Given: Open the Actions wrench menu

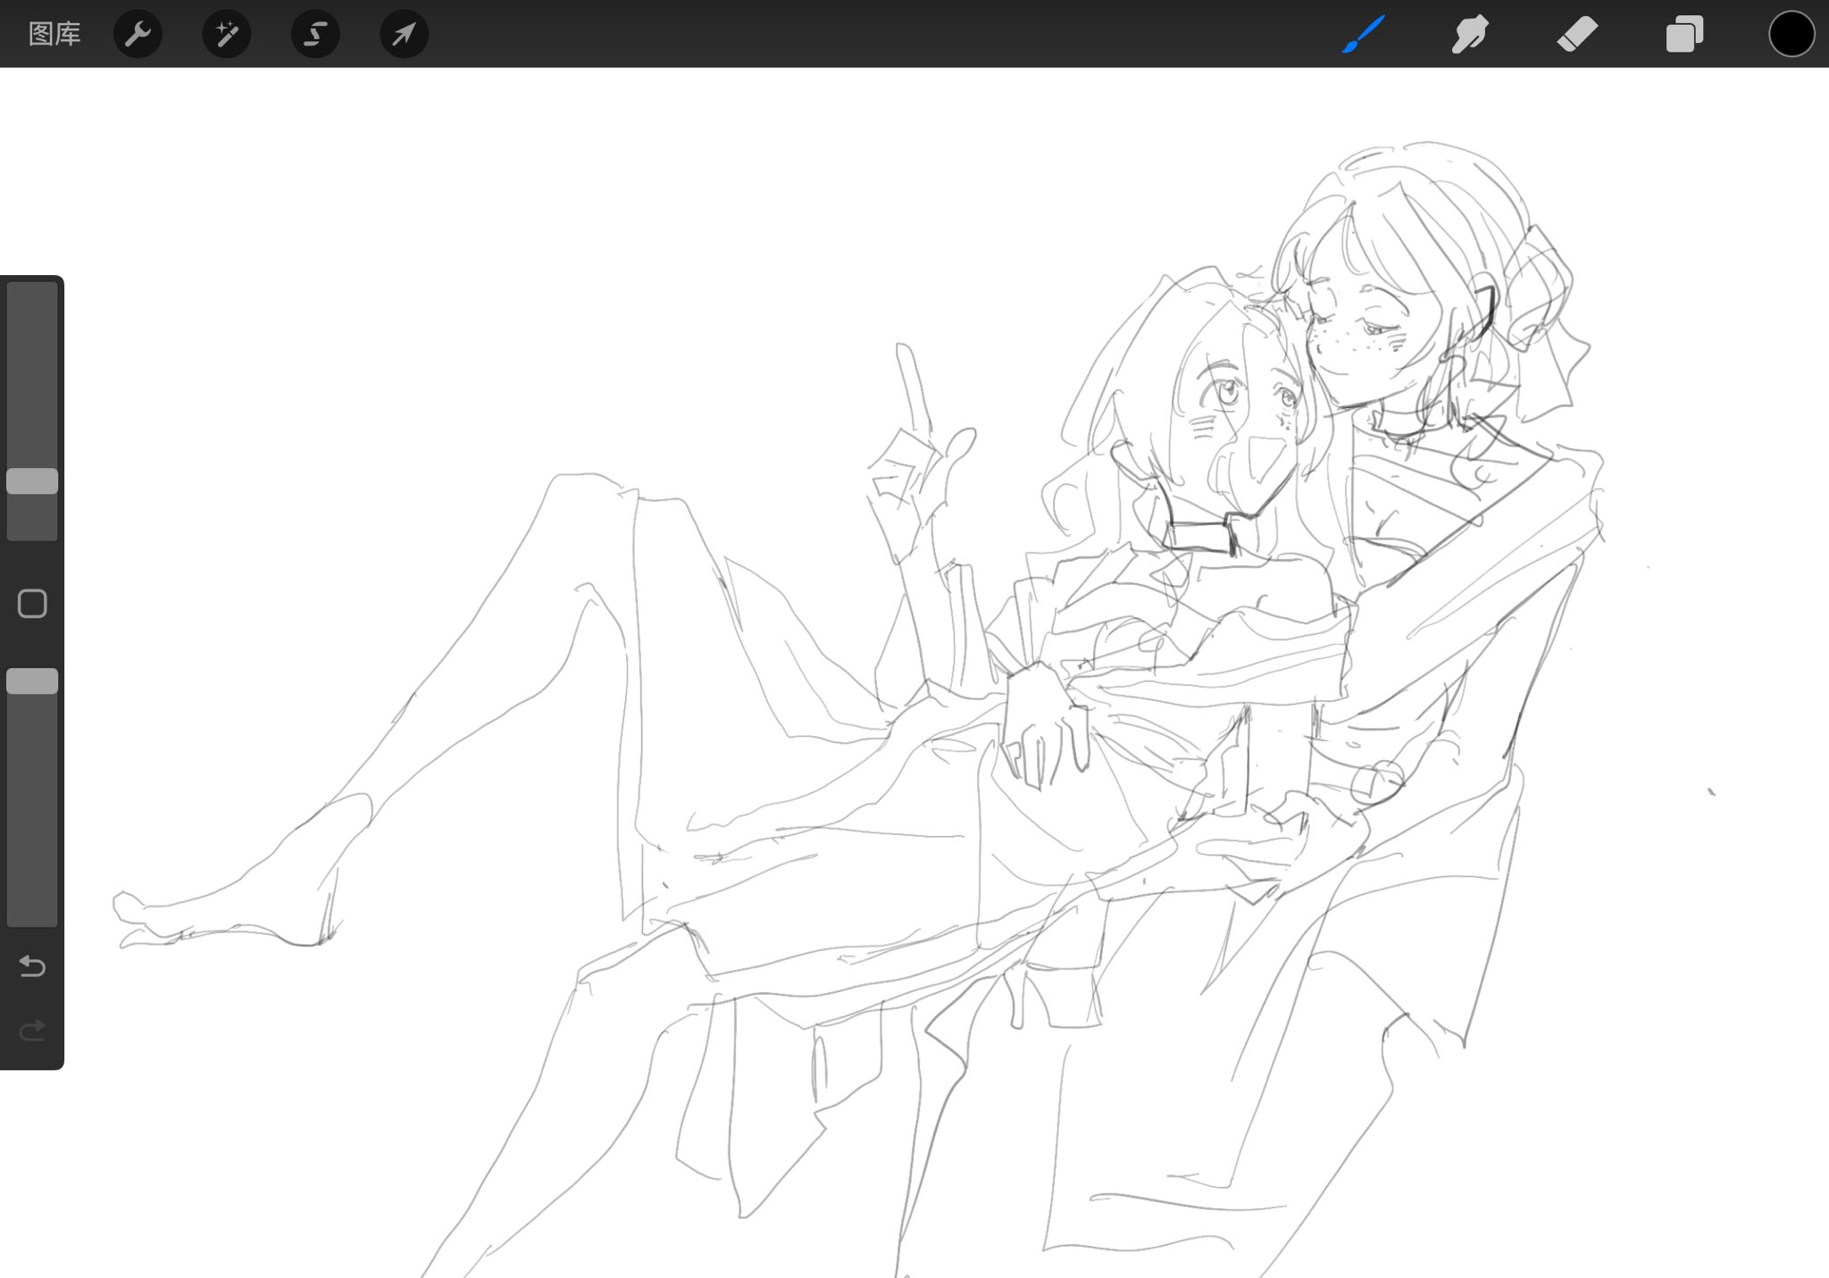Looking at the screenshot, I should coord(138,34).
